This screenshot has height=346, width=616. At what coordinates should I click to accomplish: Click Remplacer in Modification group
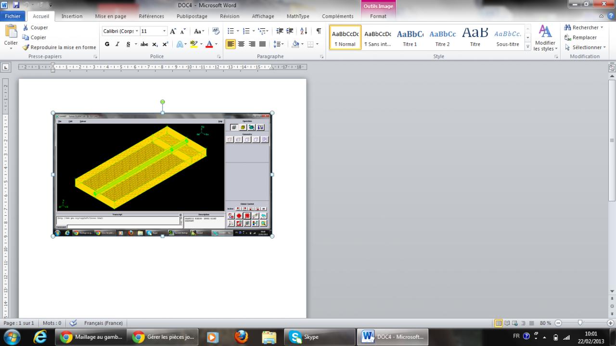click(x=584, y=37)
